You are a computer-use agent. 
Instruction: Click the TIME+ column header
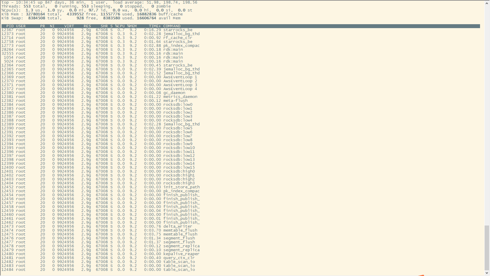click(155, 26)
